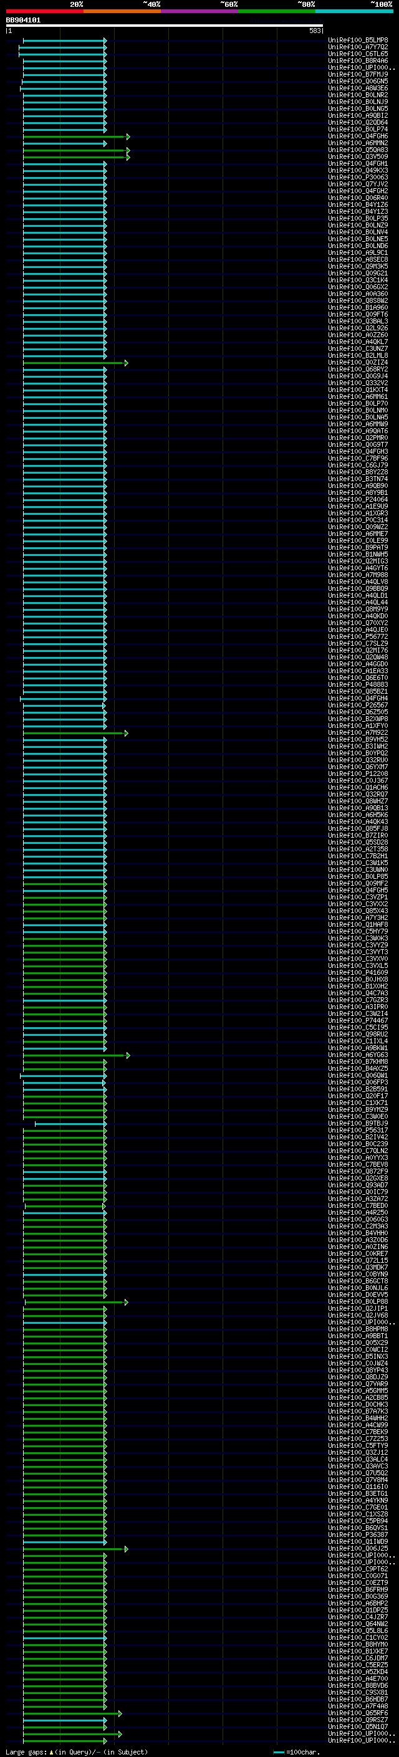Screen dimensions: 399x1757
Task: Select the UniRef100_Q85X43 label
Action: point(358,911)
